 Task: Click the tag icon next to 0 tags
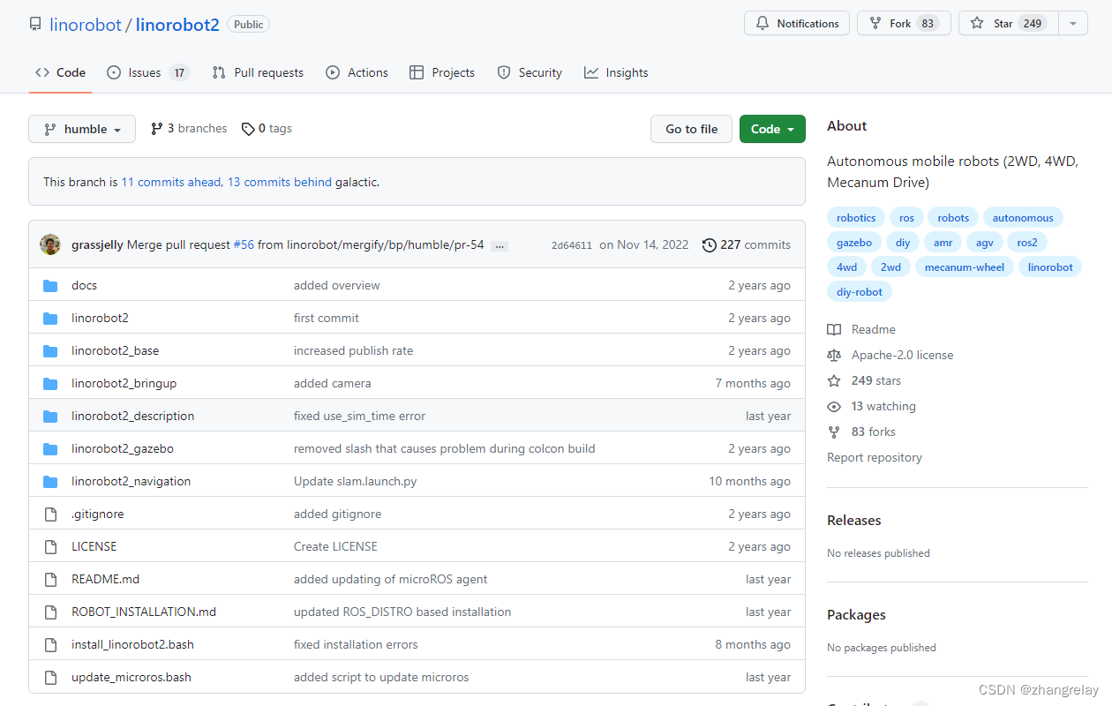click(248, 129)
